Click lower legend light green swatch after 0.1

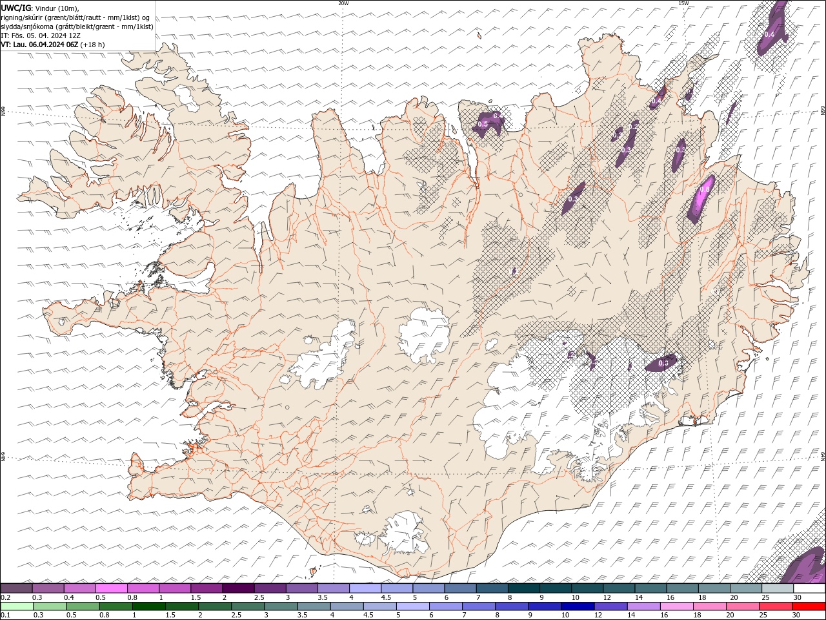17,606
